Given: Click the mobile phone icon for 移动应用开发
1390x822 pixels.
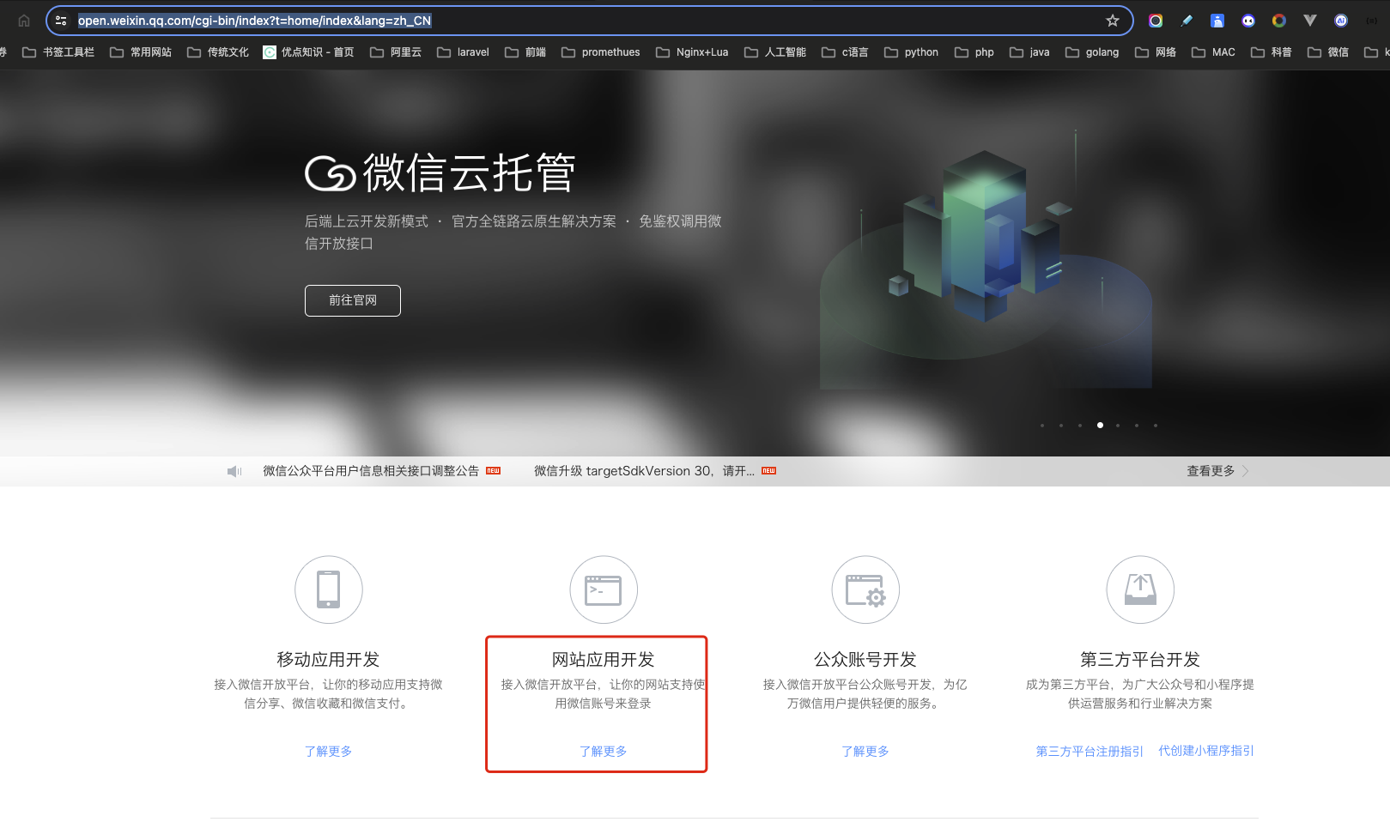Looking at the screenshot, I should [329, 589].
